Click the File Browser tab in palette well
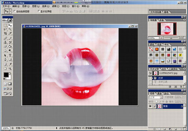Viewport: 188px width, 131px height. (x=156, y=12)
